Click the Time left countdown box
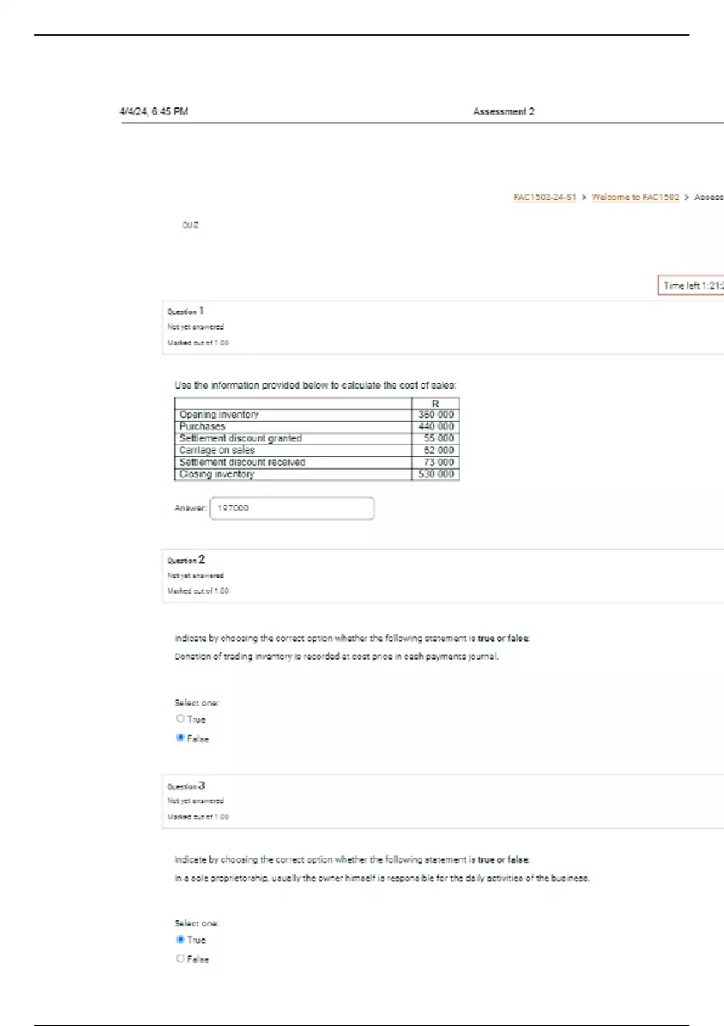This screenshot has width=724, height=1026. coord(691,285)
